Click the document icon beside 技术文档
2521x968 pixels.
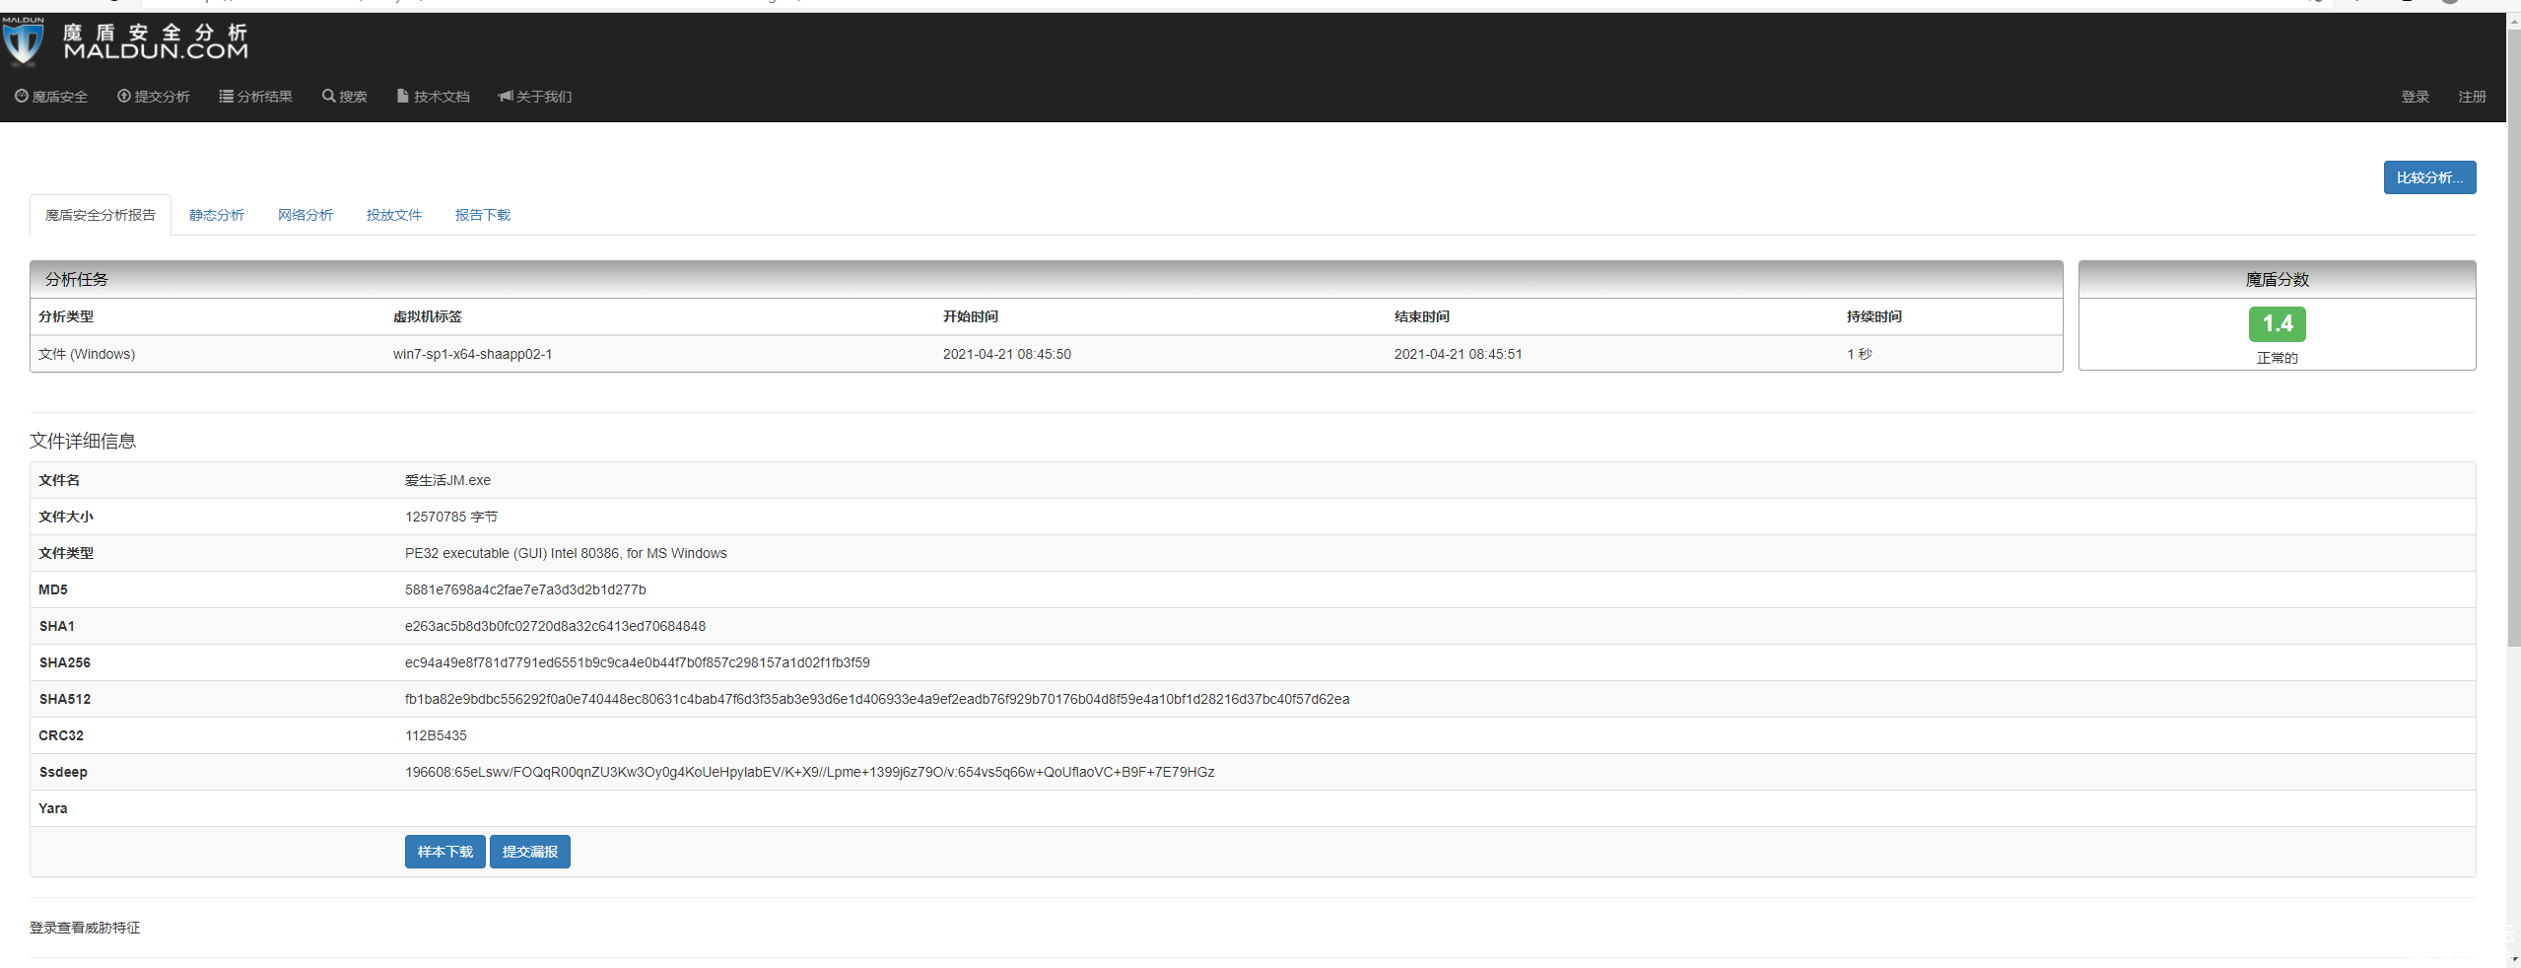(402, 96)
